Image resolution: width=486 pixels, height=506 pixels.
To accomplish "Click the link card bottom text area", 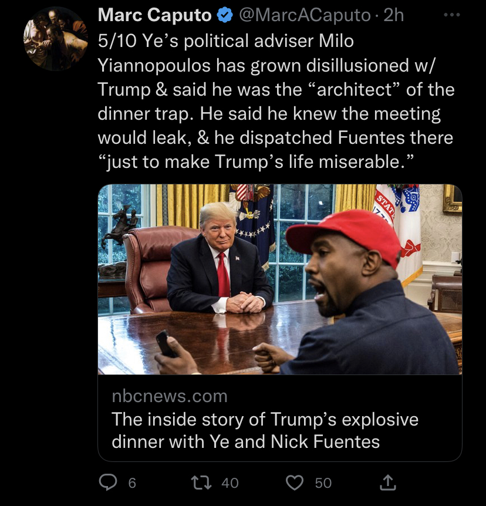I will pyautogui.click(x=280, y=418).
